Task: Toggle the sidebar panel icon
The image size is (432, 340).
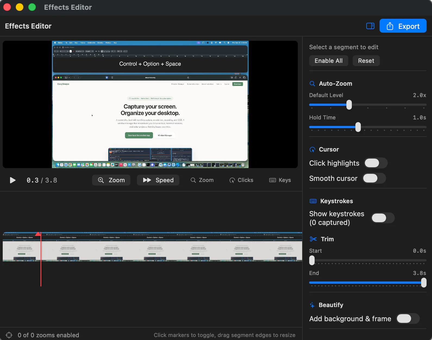Action: point(370,26)
